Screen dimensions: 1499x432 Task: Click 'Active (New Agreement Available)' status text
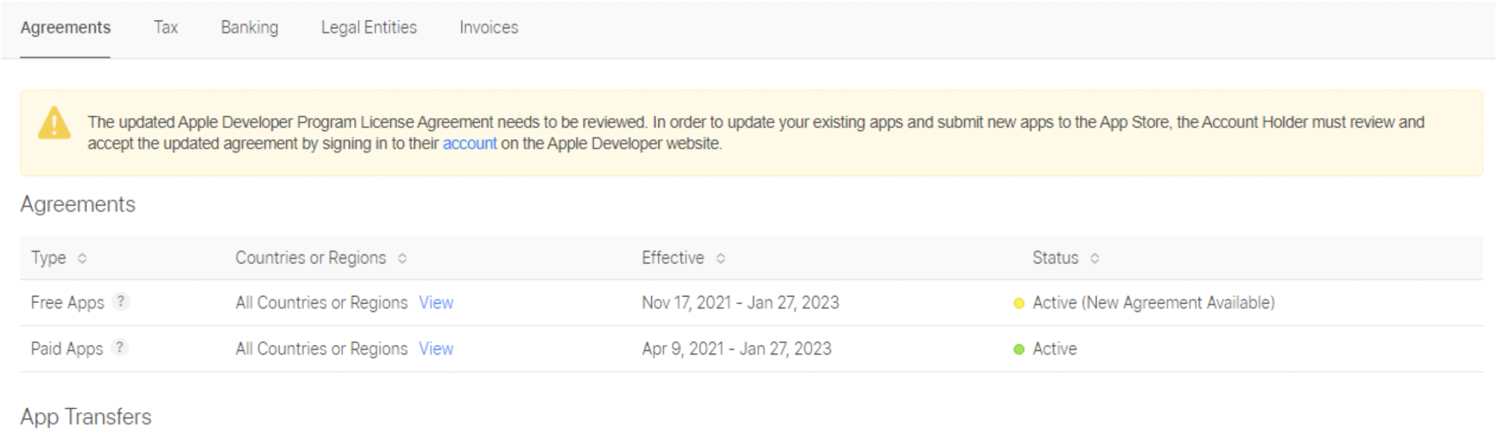1153,302
